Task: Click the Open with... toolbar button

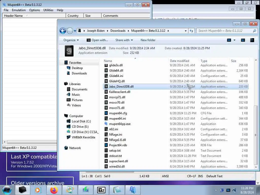Action: (x=97, y=40)
